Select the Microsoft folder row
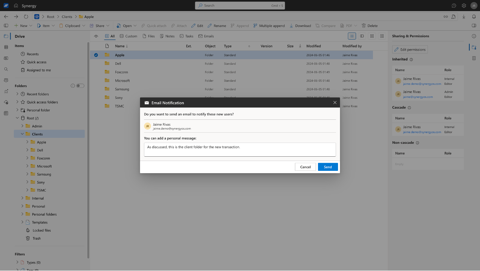Screen dimensions: 480x271 (x=231, y=81)
